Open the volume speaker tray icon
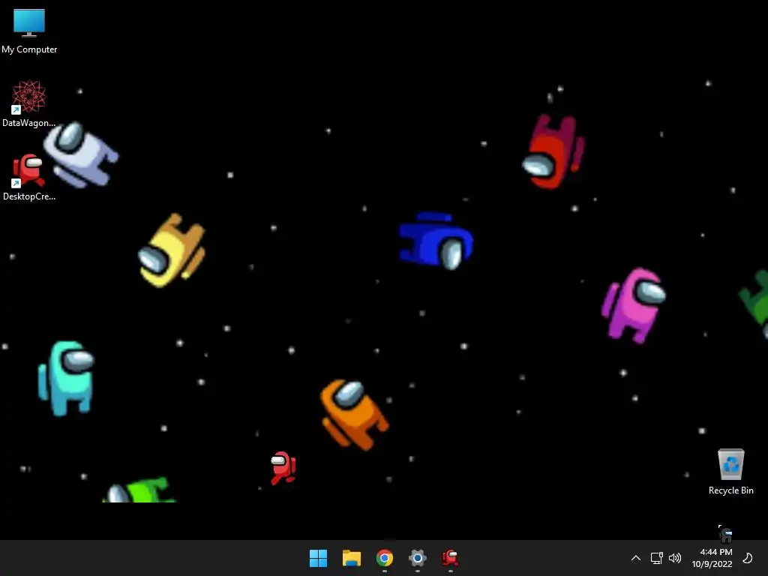The height and width of the screenshot is (576, 768). coord(675,558)
